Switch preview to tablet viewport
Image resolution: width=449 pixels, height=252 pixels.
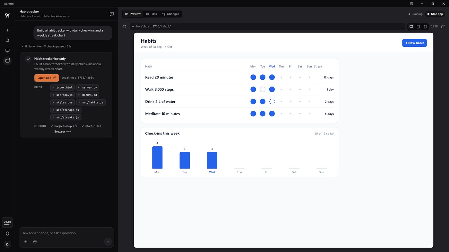pyautogui.click(x=418, y=27)
